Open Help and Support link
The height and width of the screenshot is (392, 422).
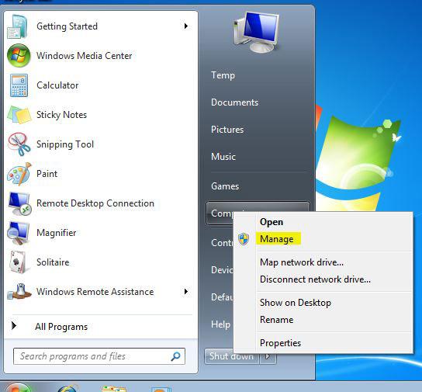[x=220, y=324]
